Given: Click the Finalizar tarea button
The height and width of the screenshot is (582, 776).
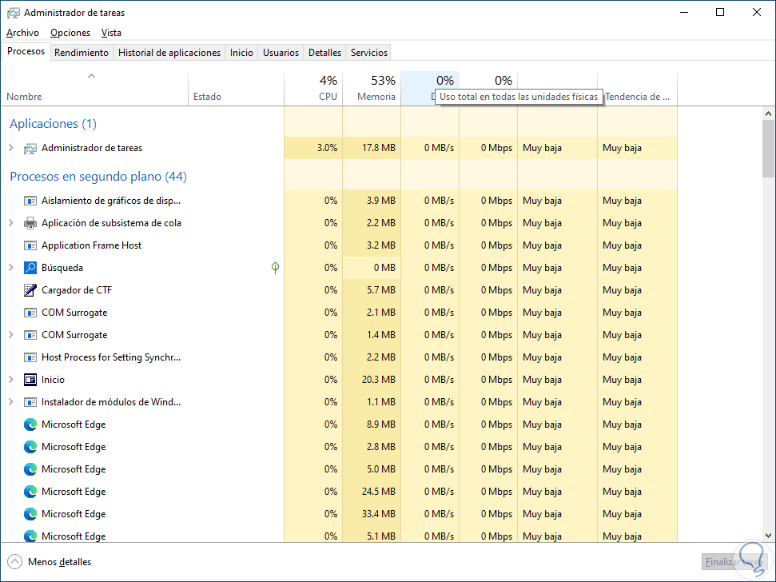Looking at the screenshot, I should [734, 562].
